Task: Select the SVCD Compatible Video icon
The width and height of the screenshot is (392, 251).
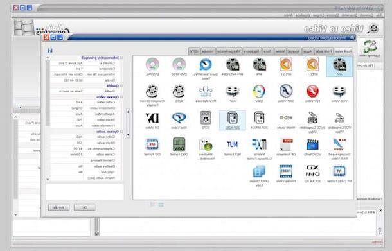Action: [312, 123]
